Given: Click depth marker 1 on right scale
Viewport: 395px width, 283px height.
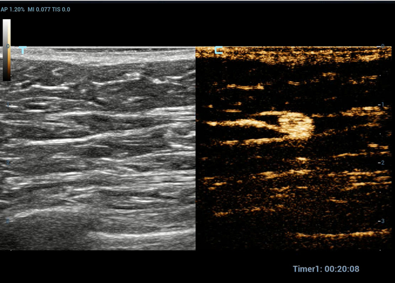Looking at the screenshot, I should pyautogui.click(x=382, y=105).
